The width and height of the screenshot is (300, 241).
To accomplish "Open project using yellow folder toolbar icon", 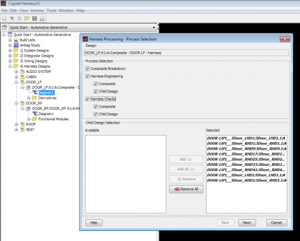I will tap(27, 18).
